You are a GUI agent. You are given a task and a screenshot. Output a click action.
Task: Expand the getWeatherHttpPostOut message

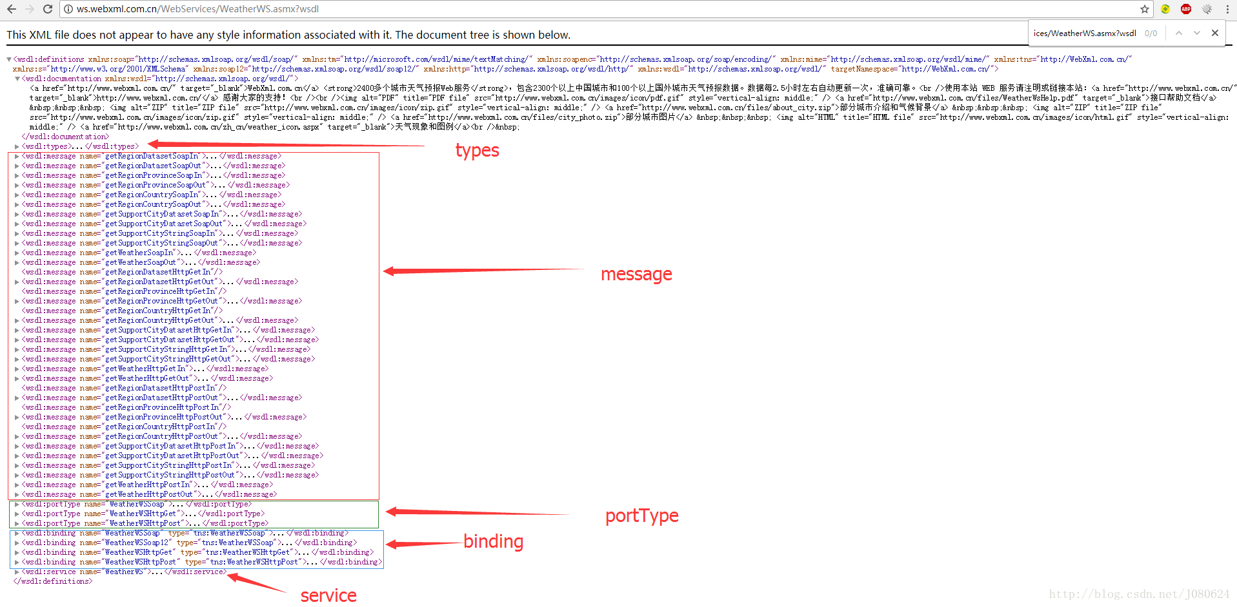pyautogui.click(x=17, y=494)
